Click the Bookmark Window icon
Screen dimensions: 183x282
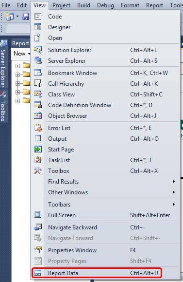(38, 73)
